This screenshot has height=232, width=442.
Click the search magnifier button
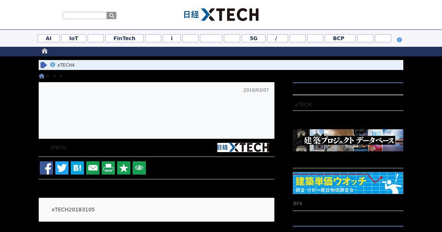click(x=112, y=15)
